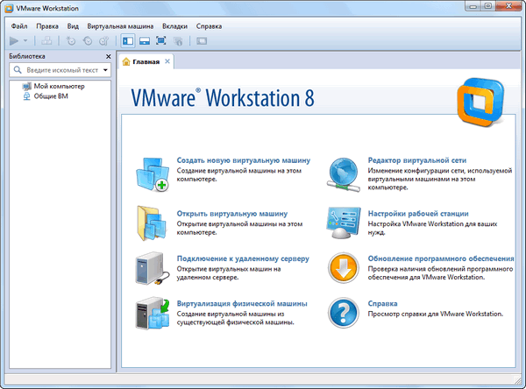
Task: Close the Главная tab
Action: pos(167,61)
